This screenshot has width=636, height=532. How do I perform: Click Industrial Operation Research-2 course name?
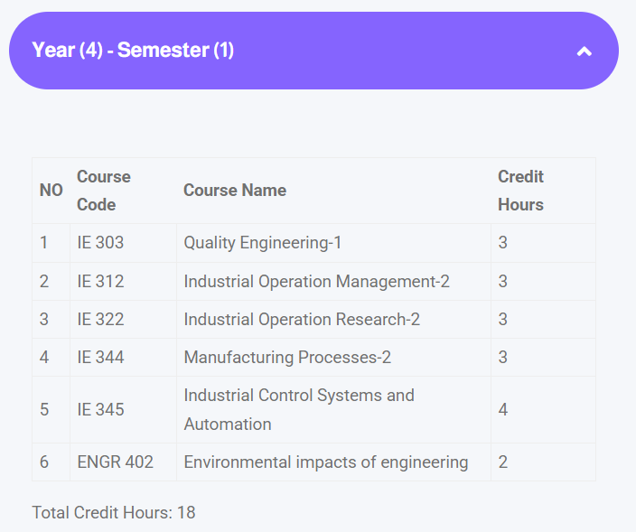point(302,320)
